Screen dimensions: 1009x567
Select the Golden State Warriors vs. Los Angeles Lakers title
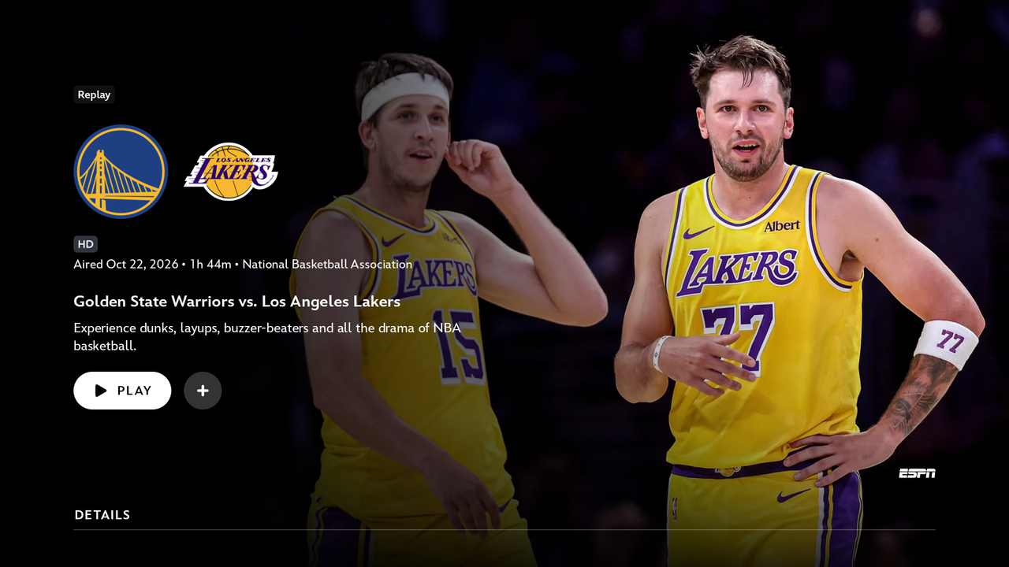[237, 302]
